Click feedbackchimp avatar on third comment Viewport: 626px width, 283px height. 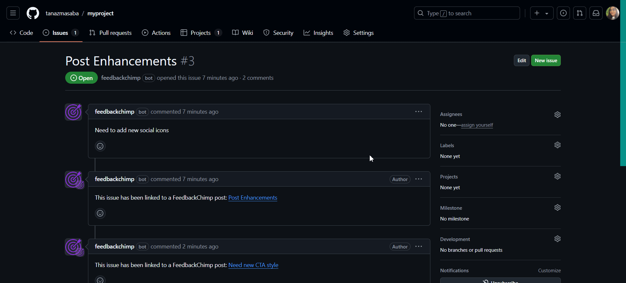pyautogui.click(x=73, y=247)
